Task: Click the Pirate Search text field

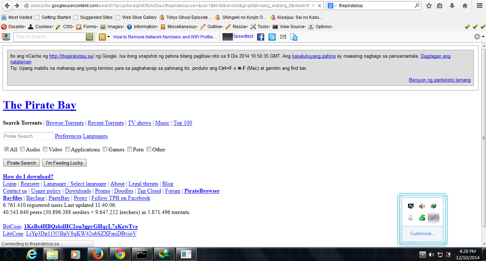Action: click(x=28, y=136)
